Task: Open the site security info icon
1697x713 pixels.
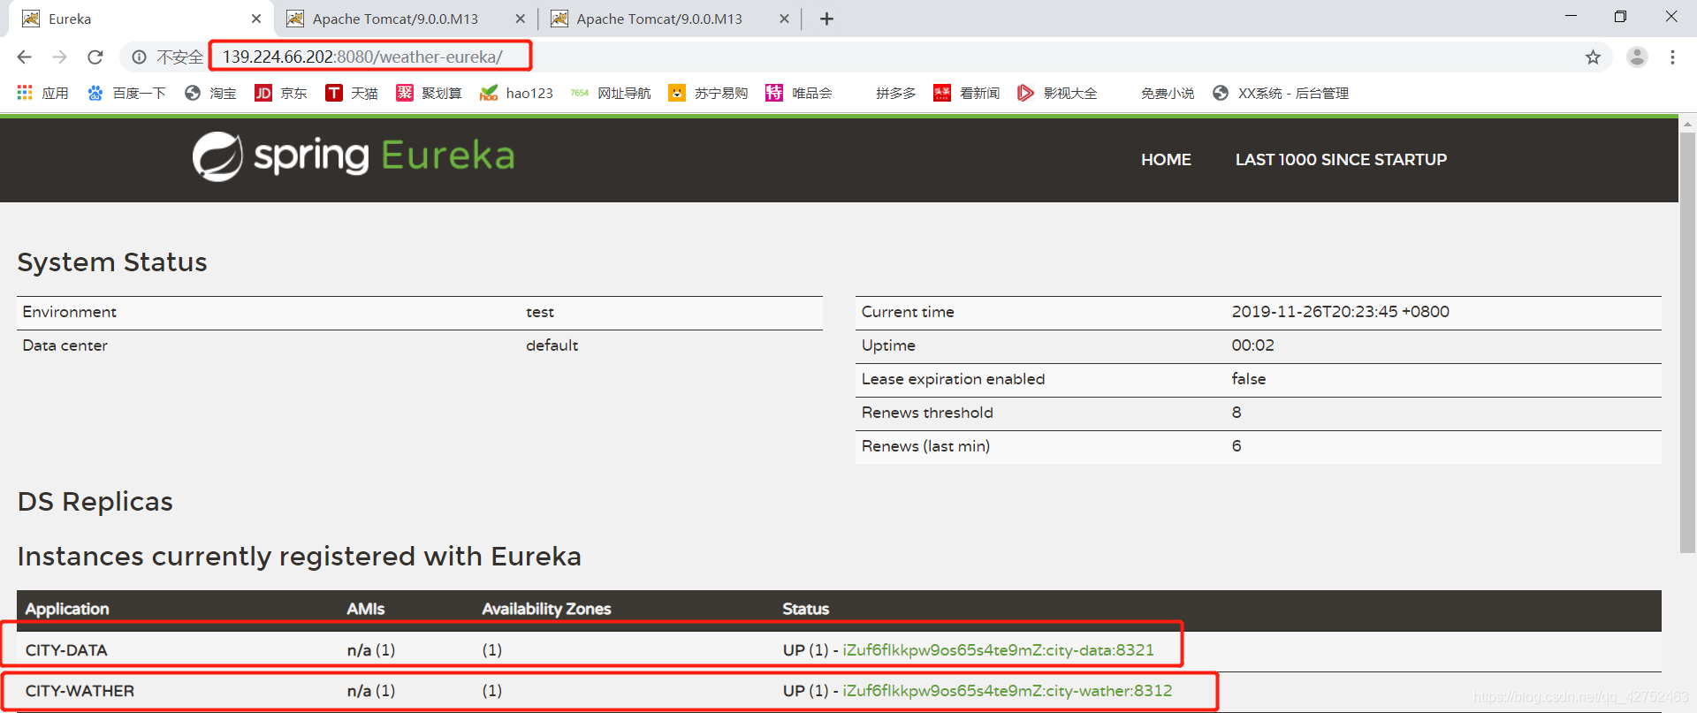Action: coord(139,57)
